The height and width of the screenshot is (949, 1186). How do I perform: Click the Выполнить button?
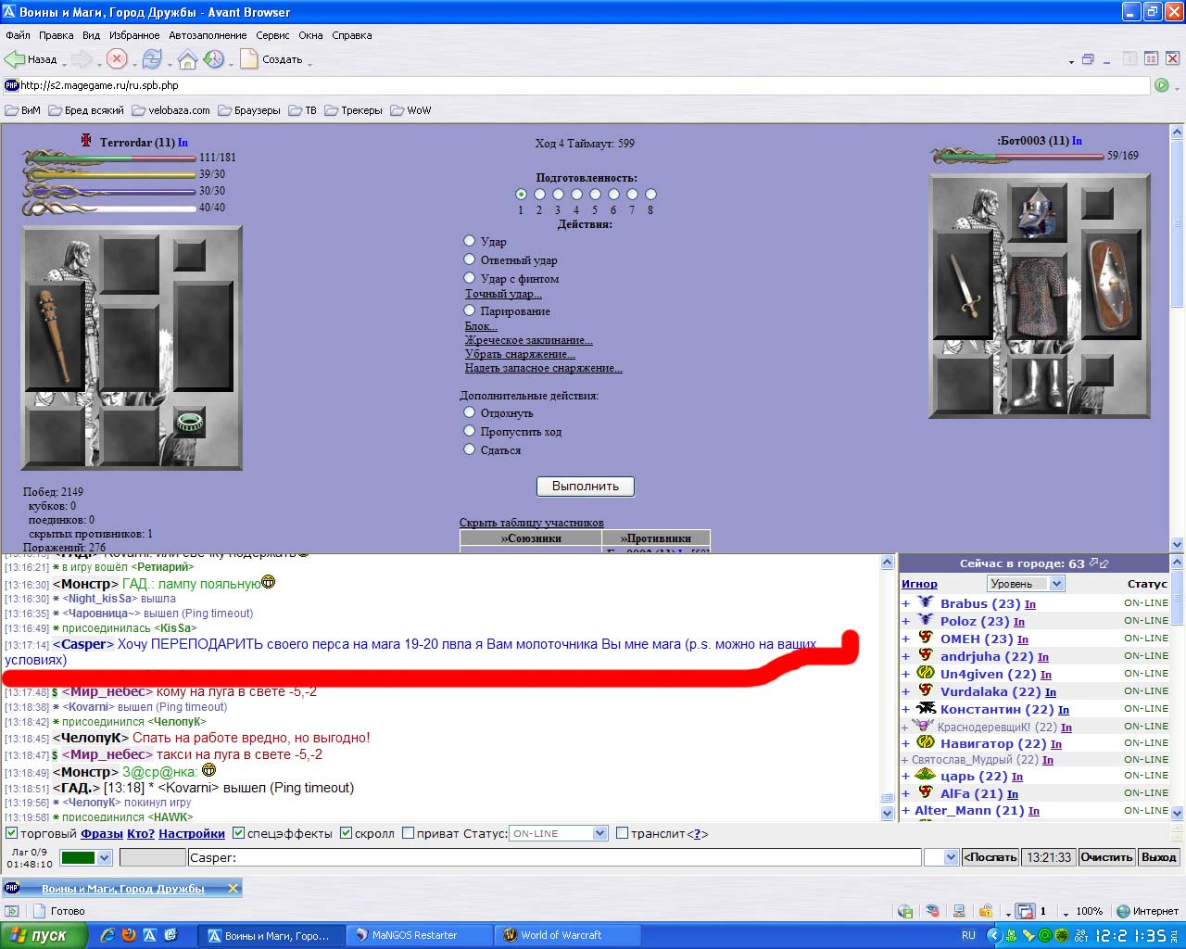click(x=586, y=486)
